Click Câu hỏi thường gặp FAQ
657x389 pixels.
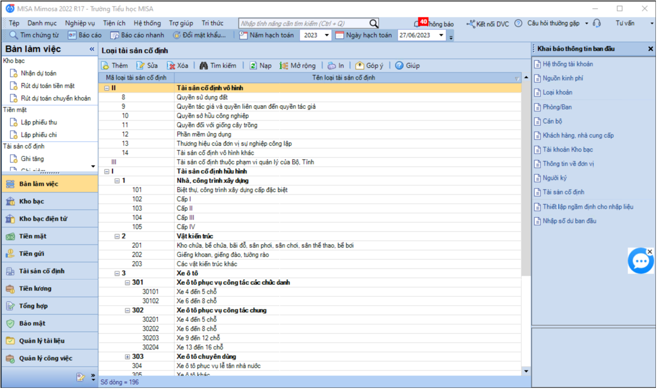point(553,23)
